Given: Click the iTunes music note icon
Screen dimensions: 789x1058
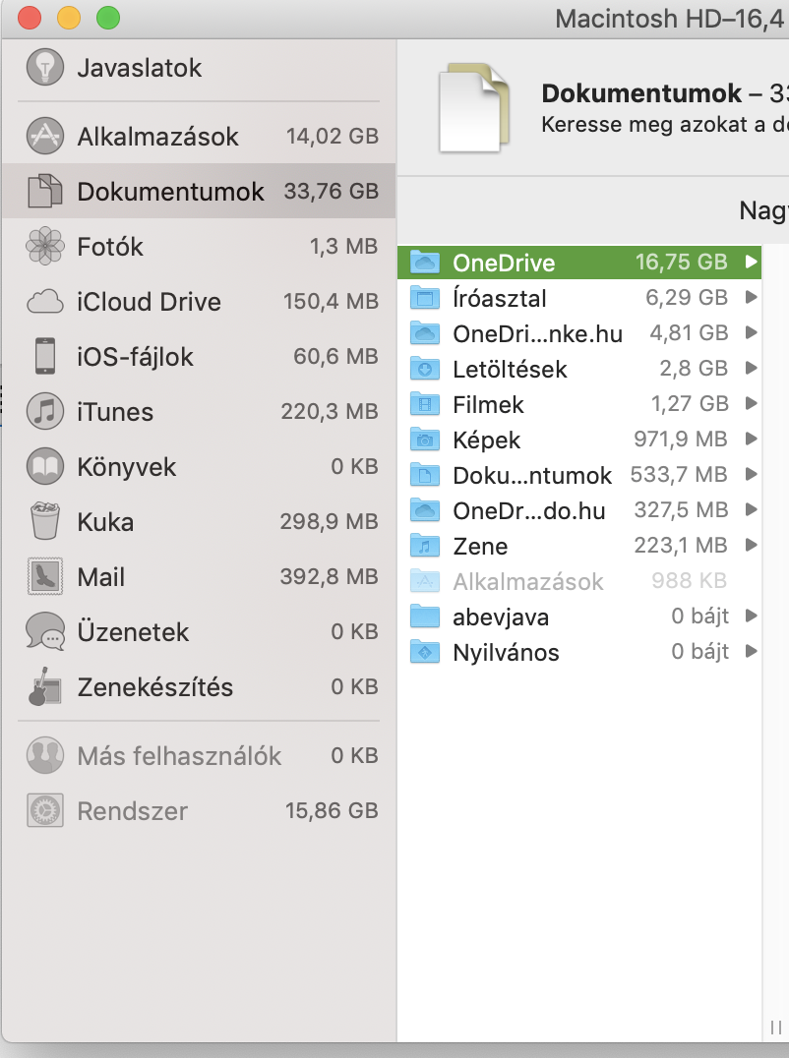Looking at the screenshot, I should click(x=45, y=412).
